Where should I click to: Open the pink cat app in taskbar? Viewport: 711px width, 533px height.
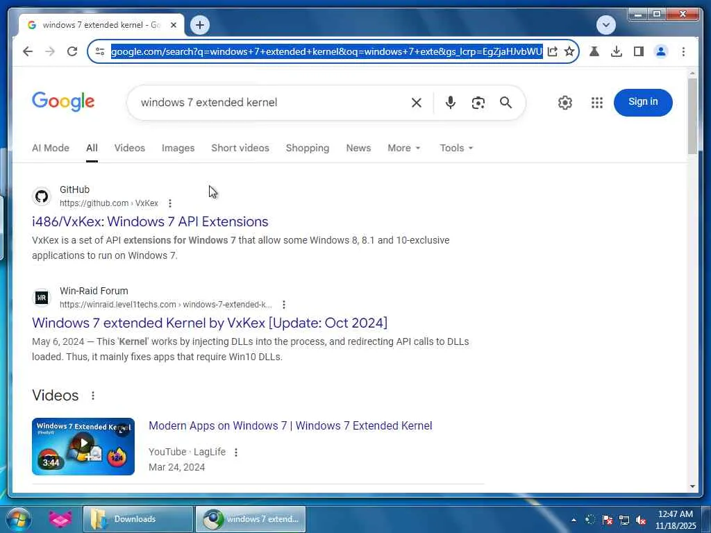(x=60, y=519)
